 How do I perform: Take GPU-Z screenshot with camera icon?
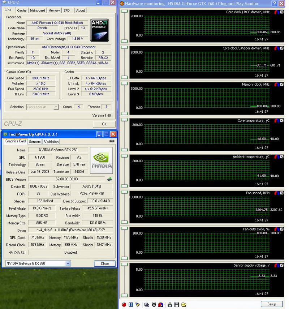(112, 141)
